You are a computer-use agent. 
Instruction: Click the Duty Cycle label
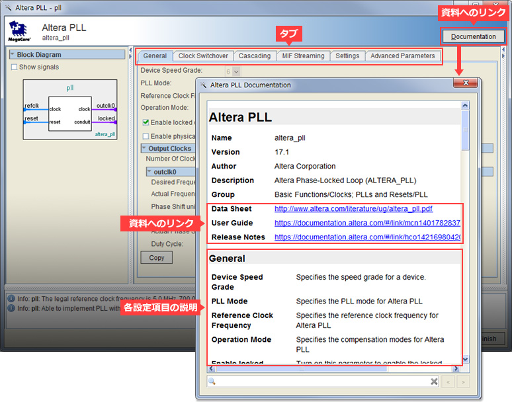tap(167, 244)
